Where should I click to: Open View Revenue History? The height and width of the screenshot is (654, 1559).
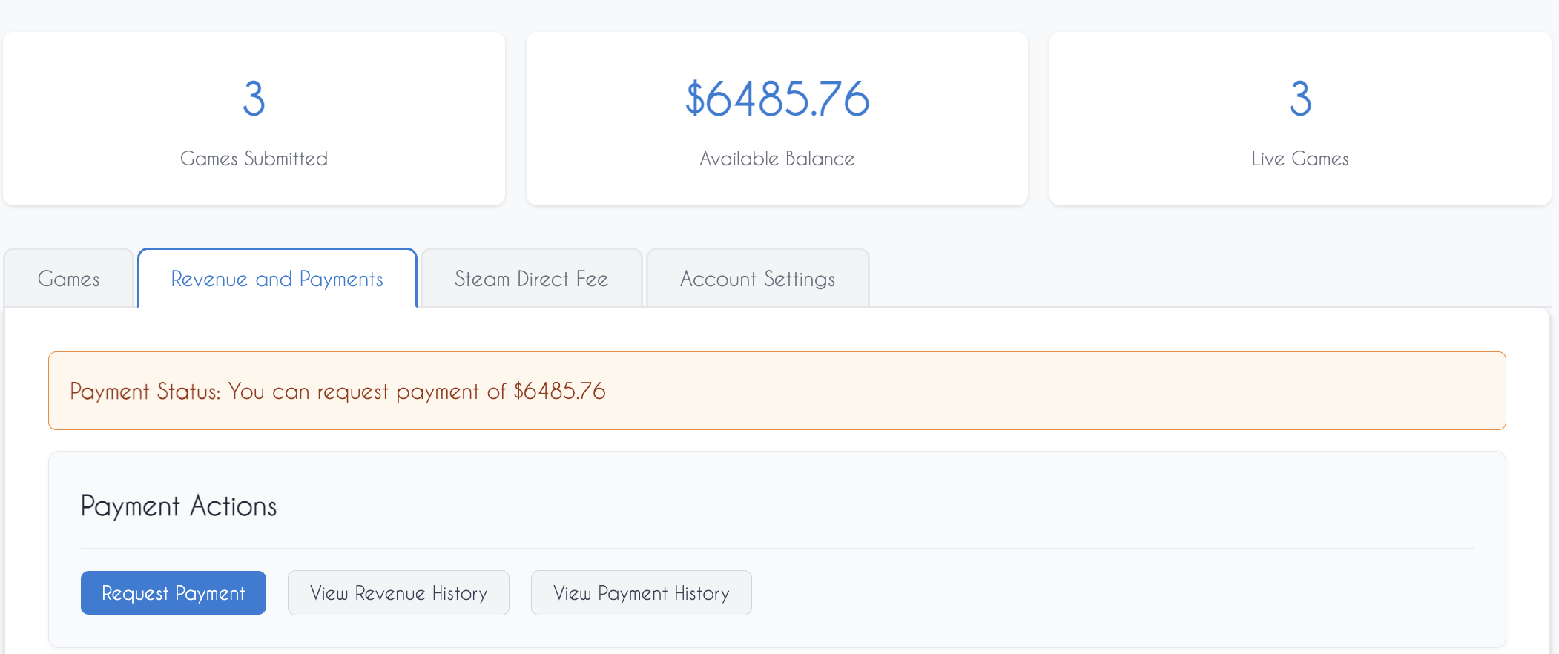398,592
